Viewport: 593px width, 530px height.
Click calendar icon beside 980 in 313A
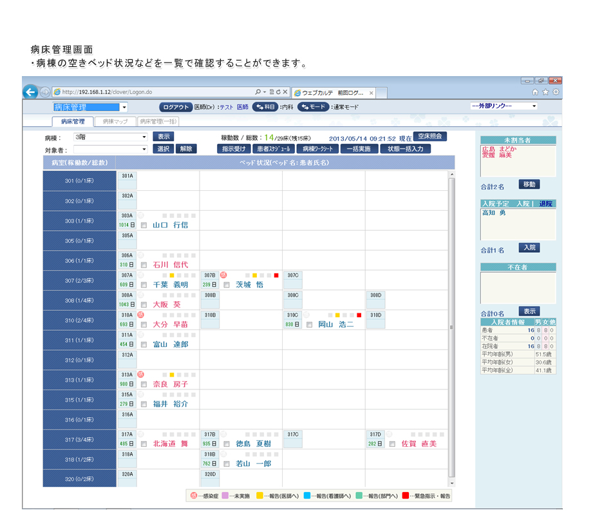(131, 384)
